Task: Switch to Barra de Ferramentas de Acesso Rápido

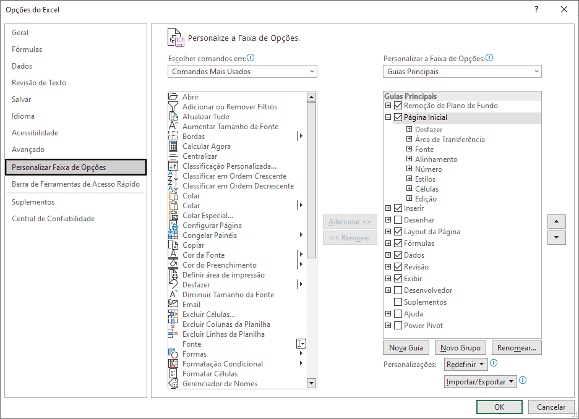Action: (x=75, y=184)
